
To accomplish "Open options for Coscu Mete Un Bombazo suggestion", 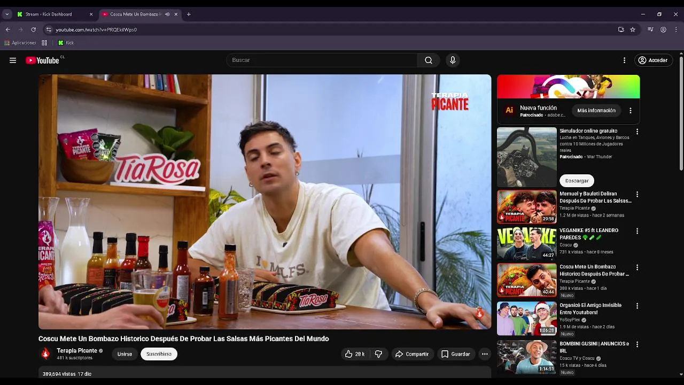I will (637, 267).
